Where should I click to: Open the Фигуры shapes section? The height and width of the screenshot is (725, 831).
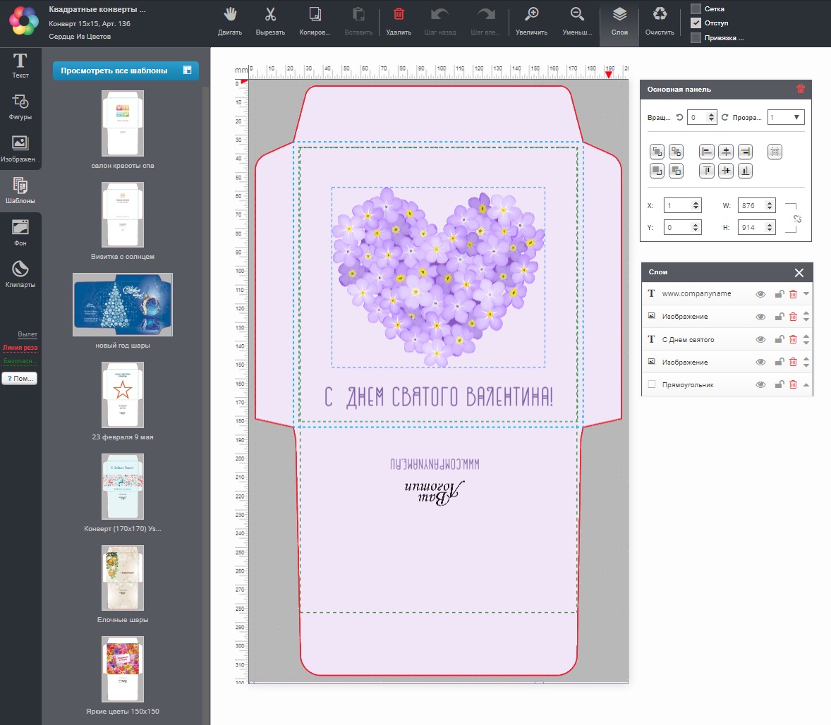[20, 107]
